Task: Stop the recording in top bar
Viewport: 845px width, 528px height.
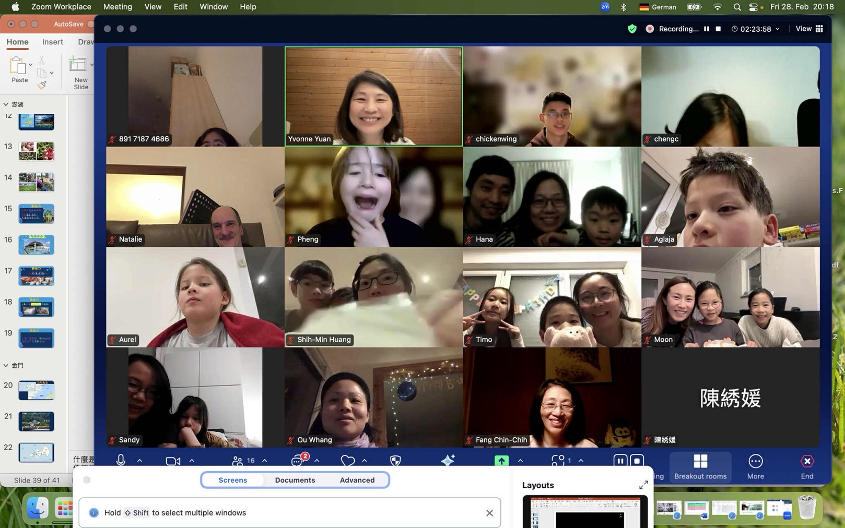Action: pos(719,29)
